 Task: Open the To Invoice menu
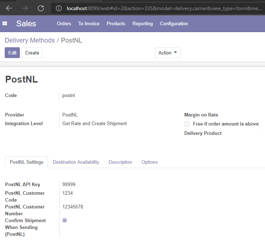coord(89,24)
